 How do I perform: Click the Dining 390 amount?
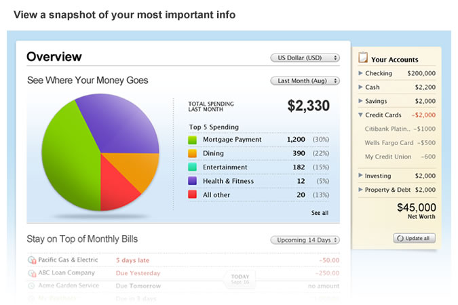click(x=299, y=153)
